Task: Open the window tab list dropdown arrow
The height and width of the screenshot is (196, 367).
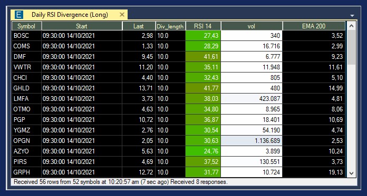Action: click(352, 16)
